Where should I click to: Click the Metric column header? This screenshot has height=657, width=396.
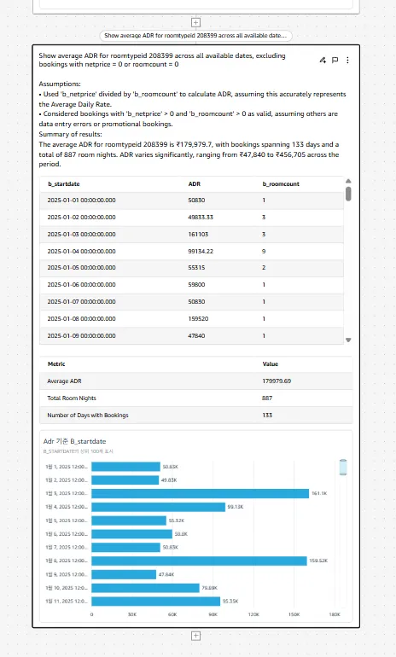click(56, 364)
